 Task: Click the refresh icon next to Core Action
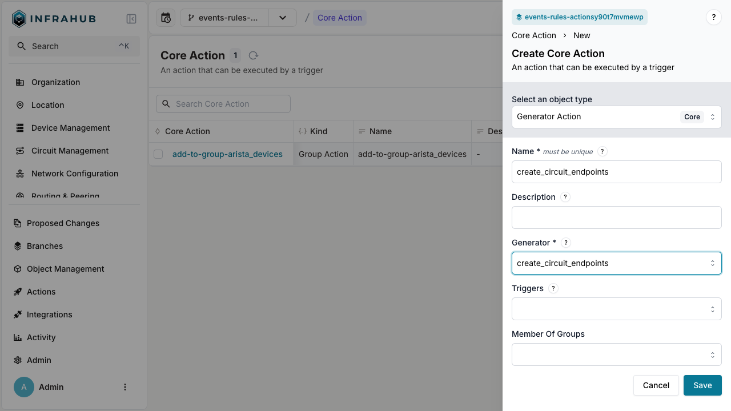(254, 55)
